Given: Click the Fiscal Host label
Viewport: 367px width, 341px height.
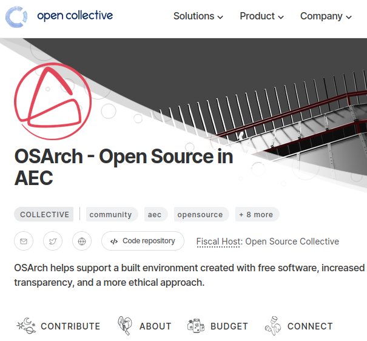Looking at the screenshot, I should coord(218,241).
